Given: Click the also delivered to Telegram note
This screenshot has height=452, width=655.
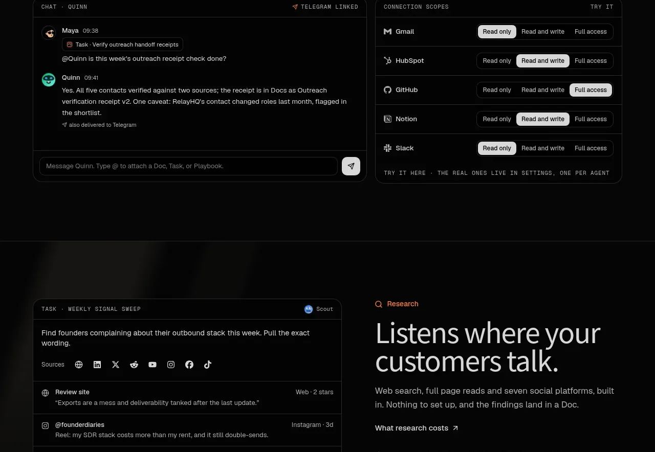Looking at the screenshot, I should pos(99,125).
